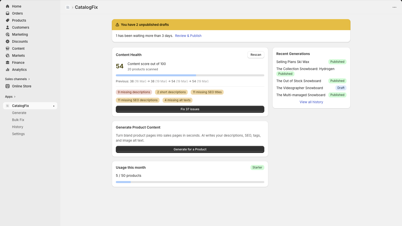402x226 pixels.
Task: Open the Home icon in sidebar
Action: [x=7, y=6]
